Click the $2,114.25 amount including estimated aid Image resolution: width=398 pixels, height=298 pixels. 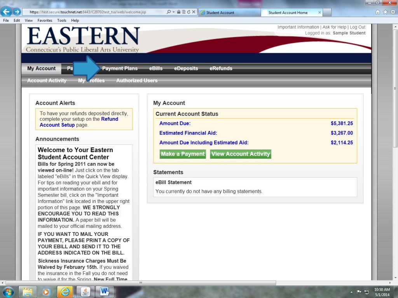342,143
